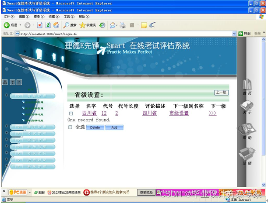The height and width of the screenshot is (203, 268).
Task: Click the grey Edit square toolbar icon
Action: click(132, 25)
